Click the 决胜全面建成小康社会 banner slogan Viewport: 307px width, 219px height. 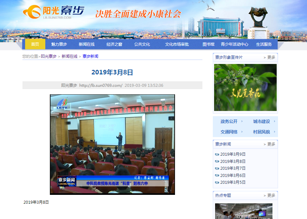pyautogui.click(x=138, y=14)
